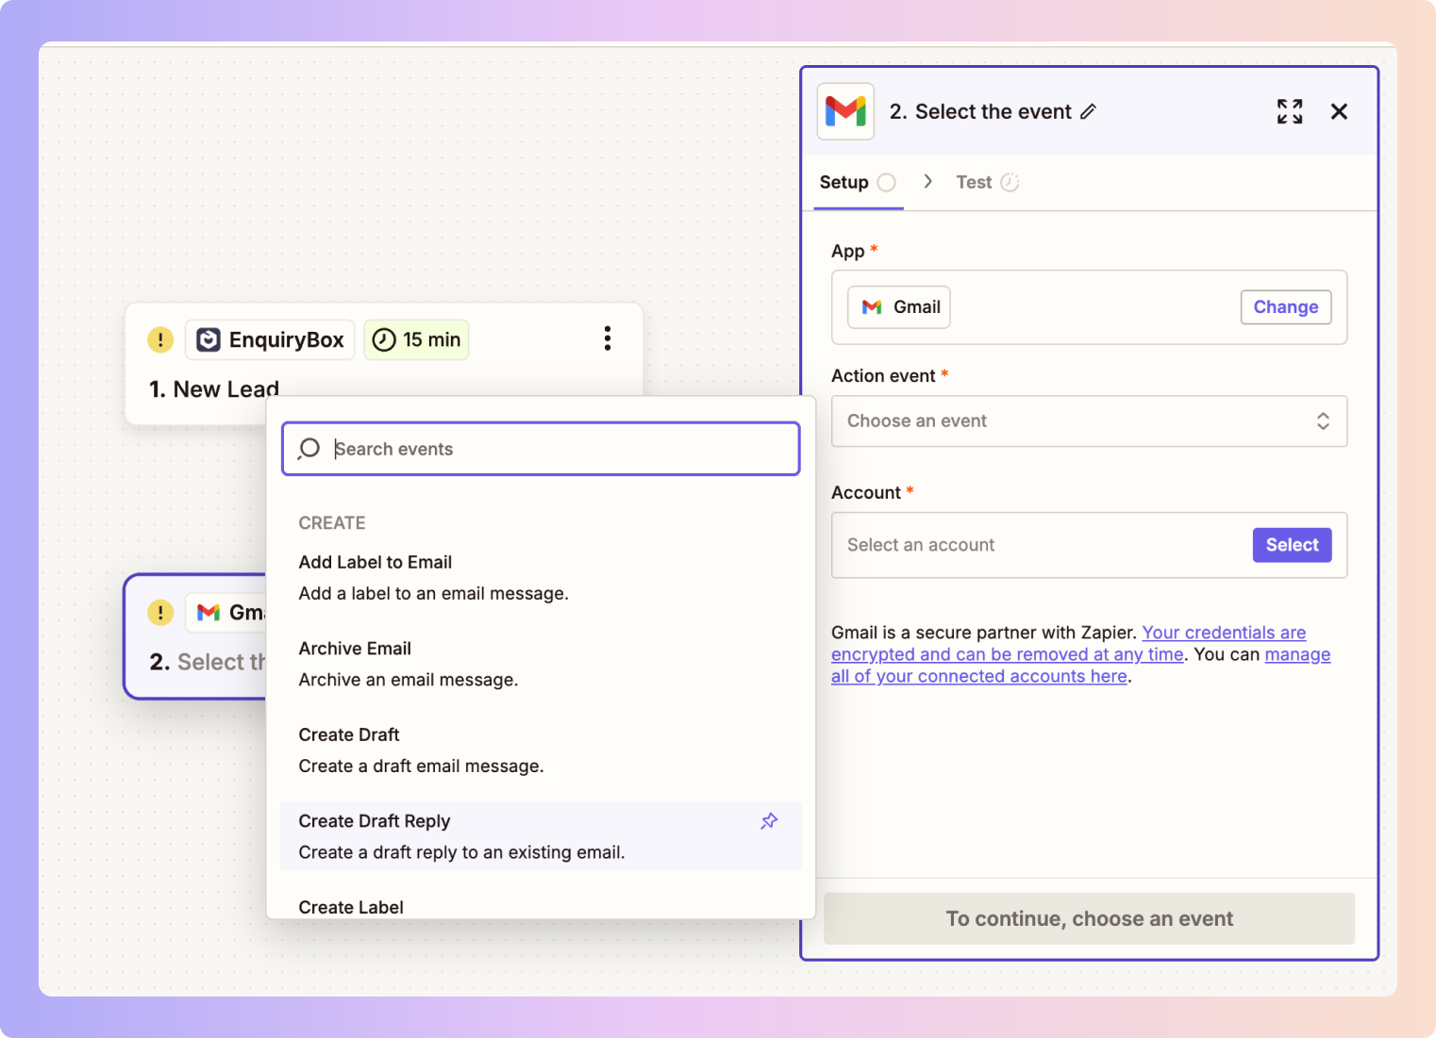This screenshot has height=1038, width=1436.
Task: Click the warning icon on the EnquiryBox step
Action: click(x=160, y=339)
